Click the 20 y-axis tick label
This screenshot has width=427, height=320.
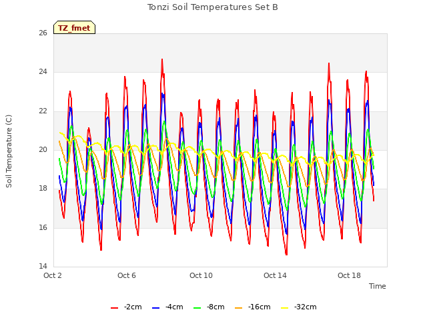pos(43,149)
